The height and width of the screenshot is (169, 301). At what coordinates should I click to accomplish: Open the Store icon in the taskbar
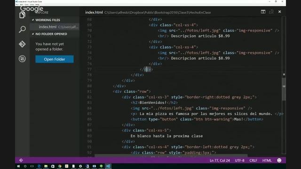[x=53, y=166]
